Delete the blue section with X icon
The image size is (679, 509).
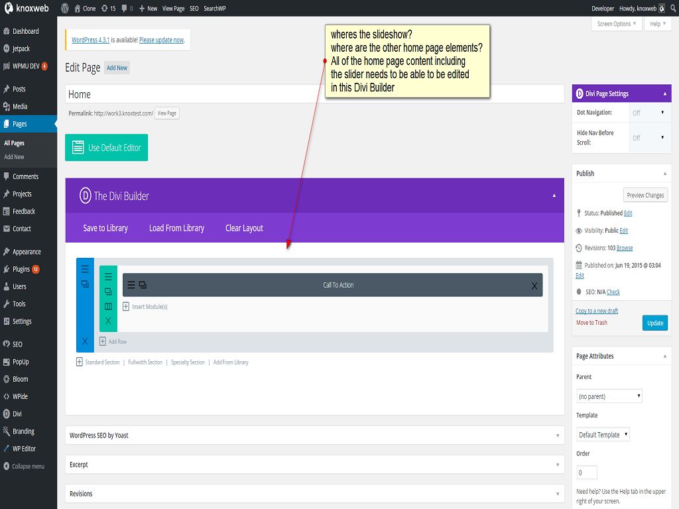(x=85, y=341)
